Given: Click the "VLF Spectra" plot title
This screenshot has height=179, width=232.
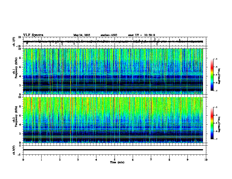Looking at the screenshot, I should 33,35.
